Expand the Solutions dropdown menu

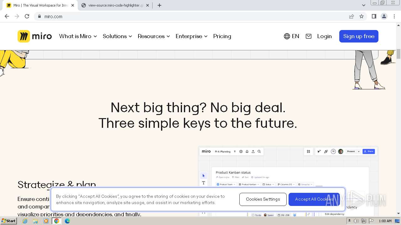click(117, 36)
